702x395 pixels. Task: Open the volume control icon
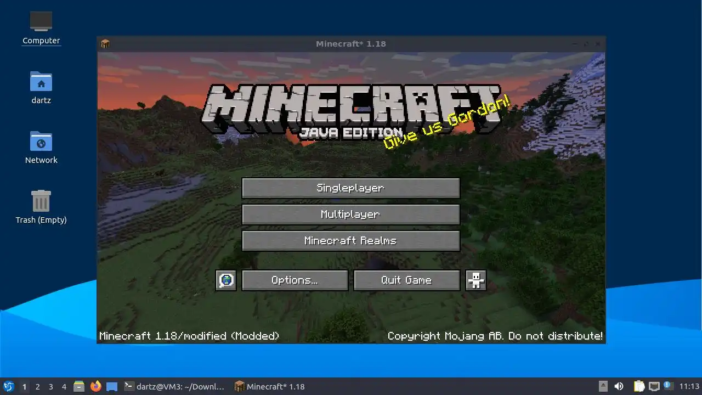tap(619, 387)
